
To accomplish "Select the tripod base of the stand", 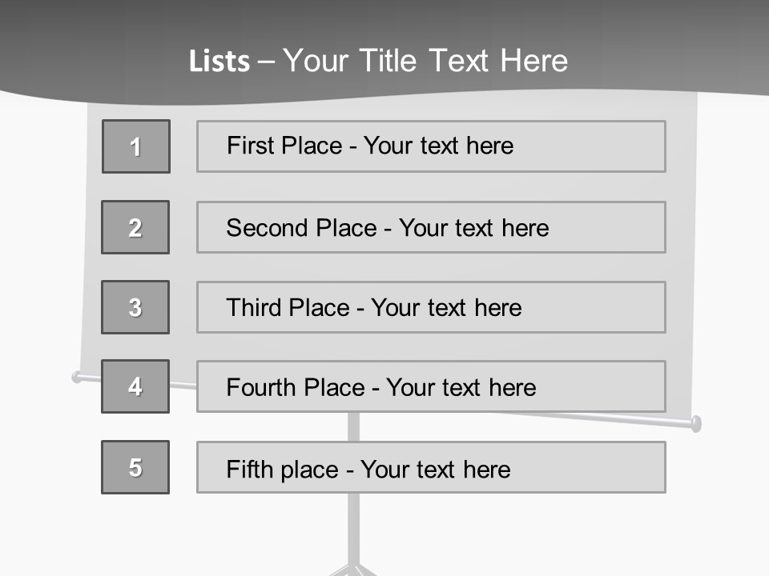I will [353, 570].
